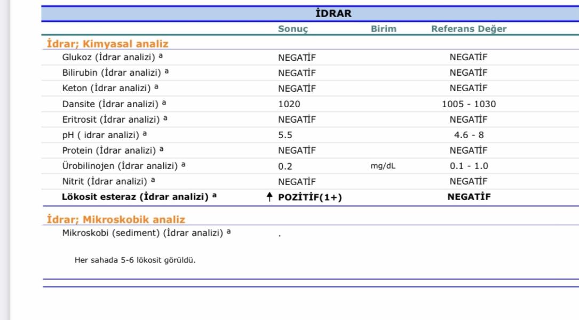Image resolution: width=579 pixels, height=320 pixels.
Task: Click the Protein reference value NEGATİF
Action: coord(468,150)
